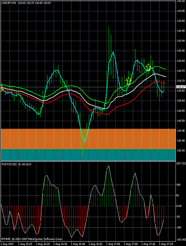Click the 118.50 price scale label
The width and height of the screenshot is (186, 246).
point(181,121)
